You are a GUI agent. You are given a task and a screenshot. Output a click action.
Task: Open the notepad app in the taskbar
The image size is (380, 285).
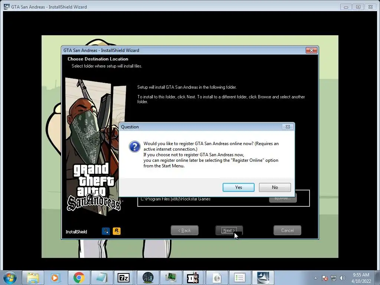[102, 278]
